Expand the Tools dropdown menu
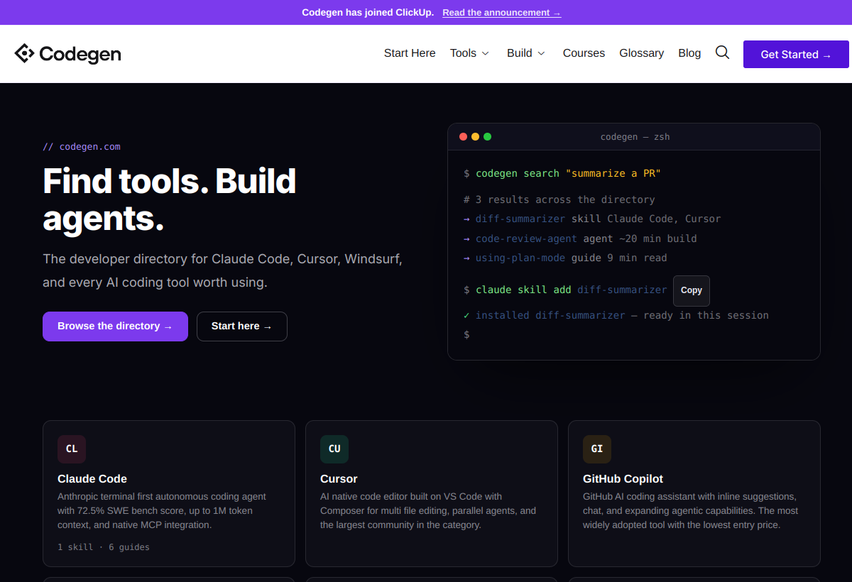852x582 pixels. click(x=470, y=53)
